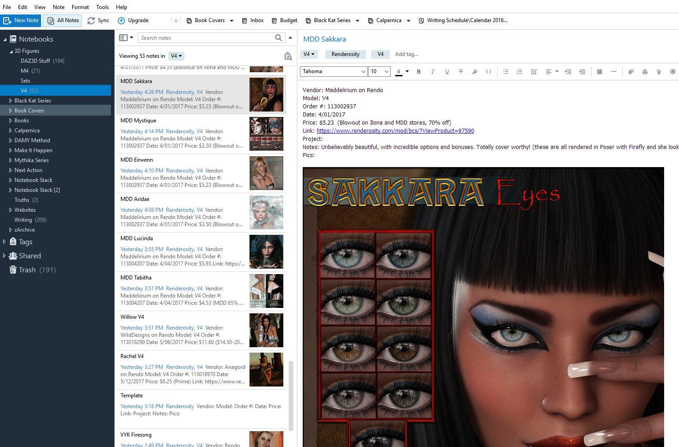This screenshot has height=447, width=679.
Task: Click the shortcuts star icon
Action: coord(176,20)
